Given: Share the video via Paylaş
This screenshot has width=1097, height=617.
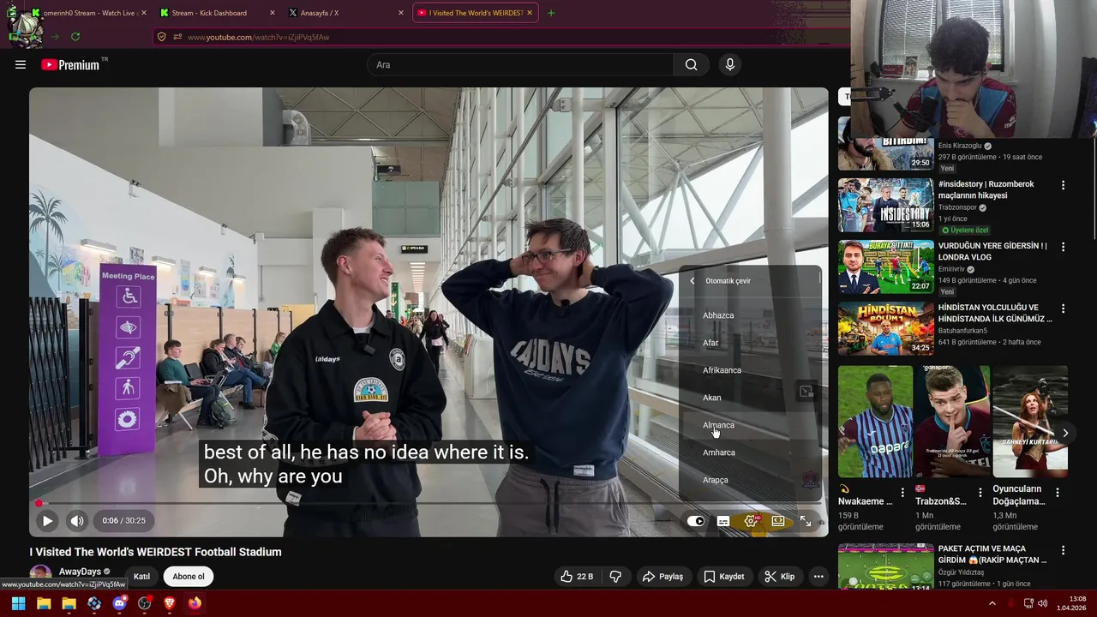Looking at the screenshot, I should point(662,577).
